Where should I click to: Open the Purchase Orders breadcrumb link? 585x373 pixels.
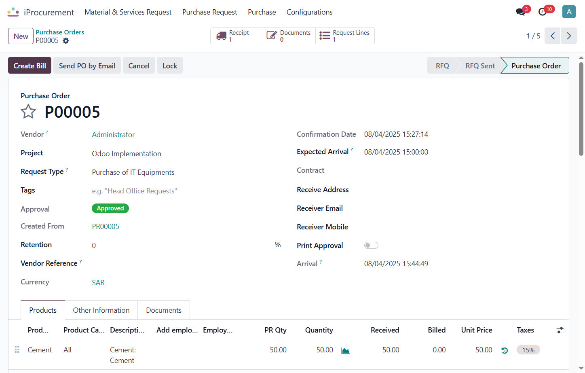click(x=60, y=32)
